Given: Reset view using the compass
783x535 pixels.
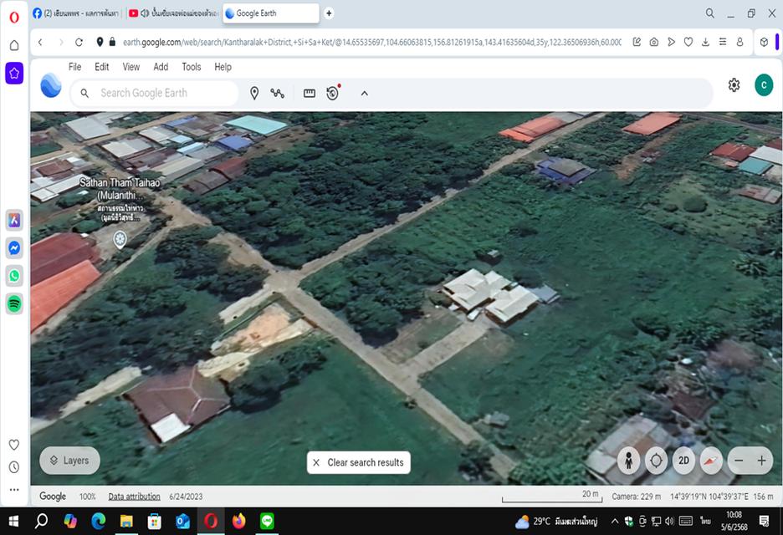Looking at the screenshot, I should (711, 461).
